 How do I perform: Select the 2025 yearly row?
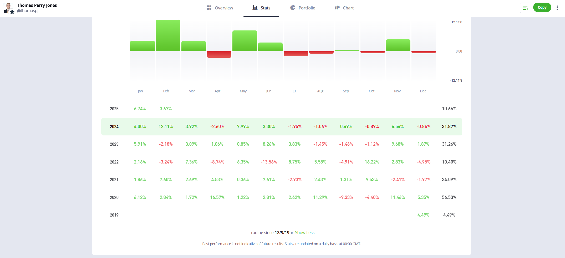pos(114,109)
